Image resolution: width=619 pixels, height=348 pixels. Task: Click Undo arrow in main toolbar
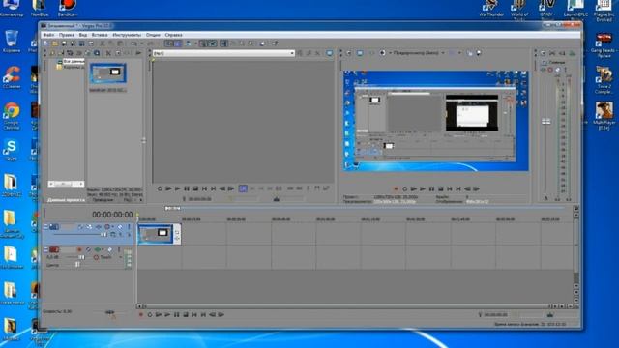[x=134, y=43]
